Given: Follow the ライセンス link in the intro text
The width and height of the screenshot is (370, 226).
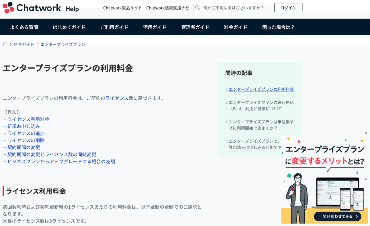Looking at the screenshot, I should tap(117, 98).
